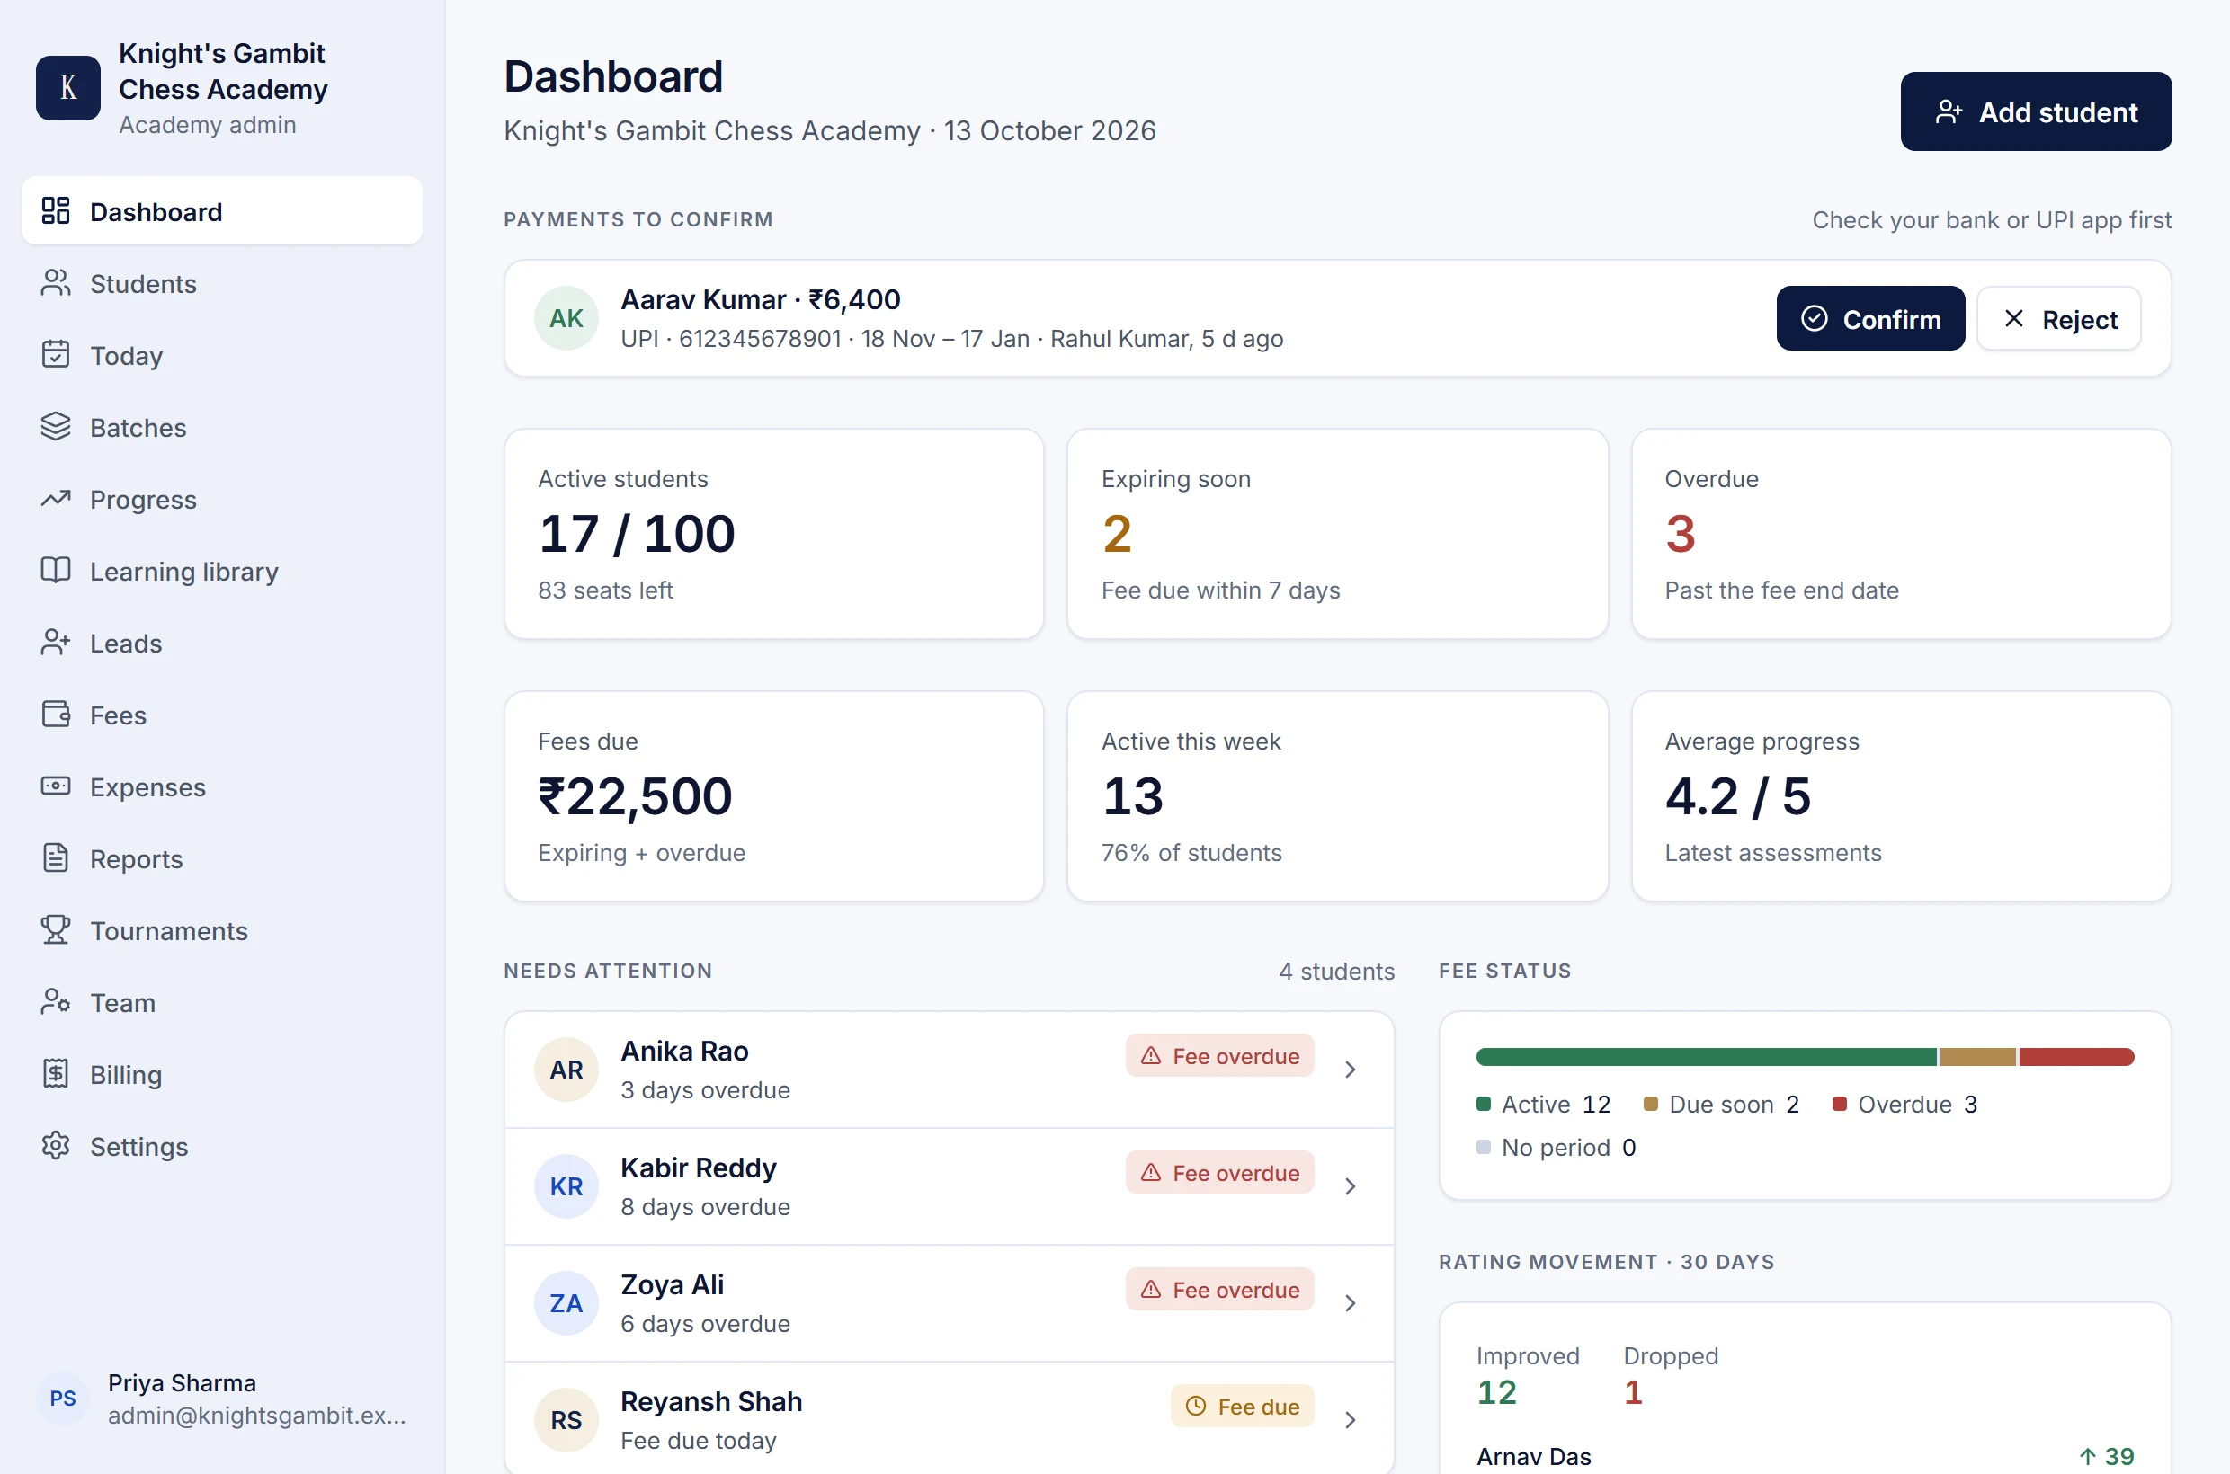Click the Billing receipt icon
Viewport: 2230px width, 1474px height.
tap(56, 1073)
